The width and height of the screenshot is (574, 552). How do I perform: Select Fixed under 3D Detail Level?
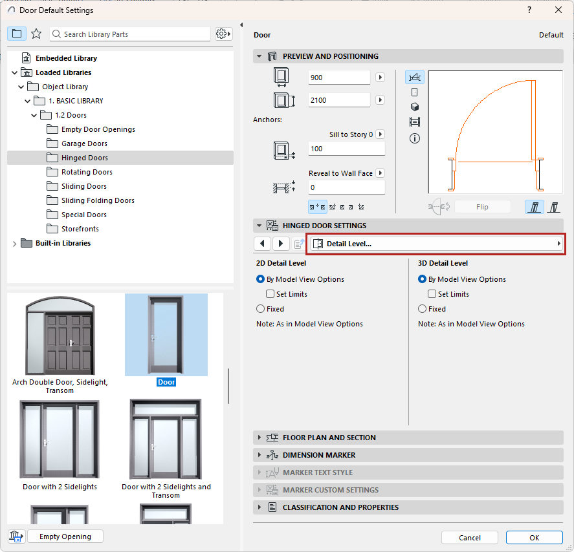pyautogui.click(x=423, y=309)
